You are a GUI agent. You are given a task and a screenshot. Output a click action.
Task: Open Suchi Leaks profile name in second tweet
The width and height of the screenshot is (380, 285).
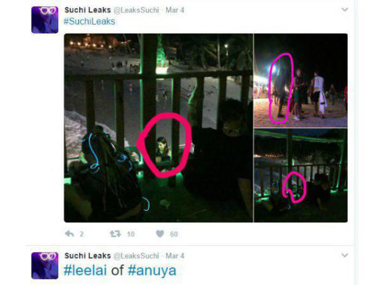[x=87, y=256]
